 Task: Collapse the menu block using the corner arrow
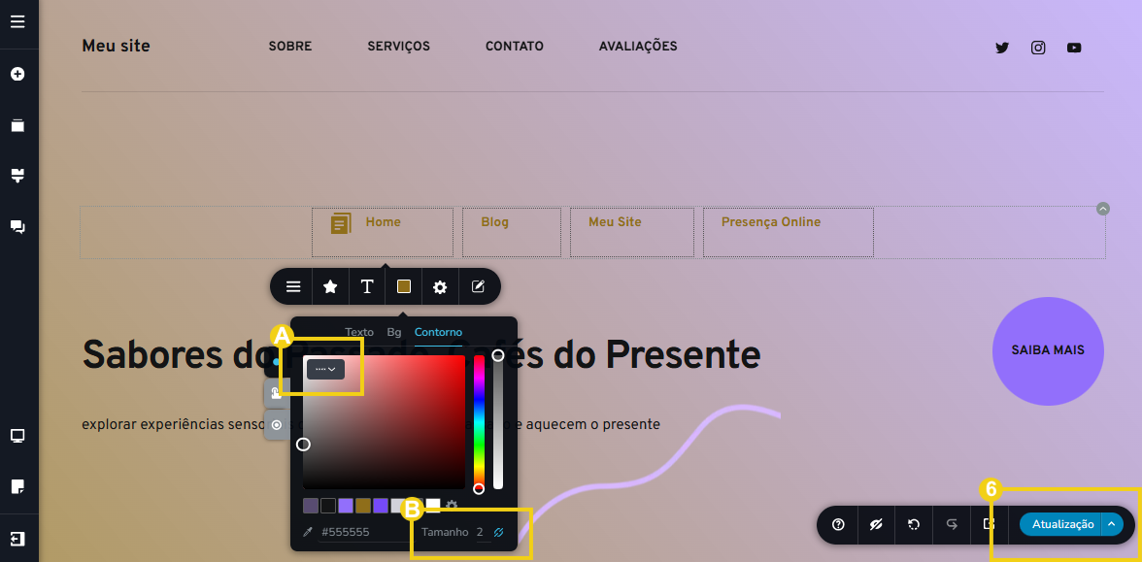coord(1102,208)
